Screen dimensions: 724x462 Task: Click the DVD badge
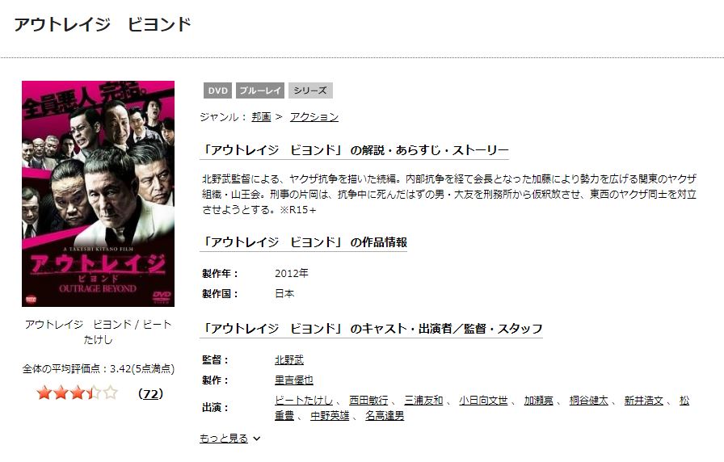tap(217, 90)
